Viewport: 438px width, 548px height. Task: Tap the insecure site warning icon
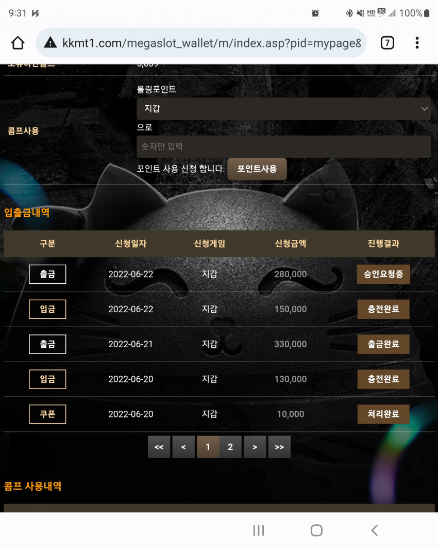(x=50, y=43)
